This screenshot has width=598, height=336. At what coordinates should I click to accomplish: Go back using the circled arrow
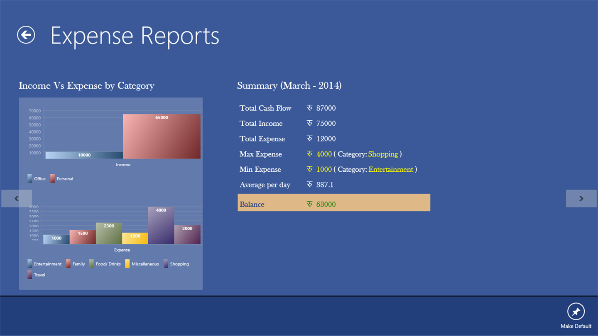point(26,35)
